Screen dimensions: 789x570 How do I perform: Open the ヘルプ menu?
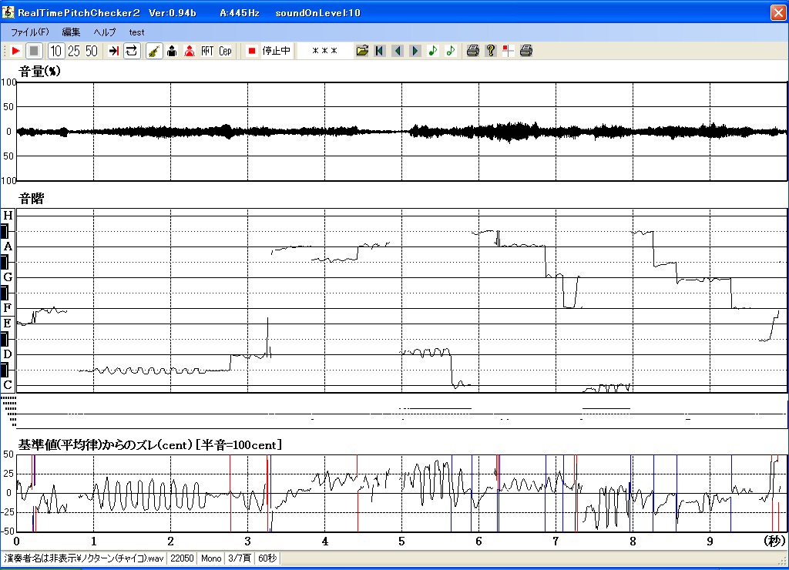click(105, 32)
